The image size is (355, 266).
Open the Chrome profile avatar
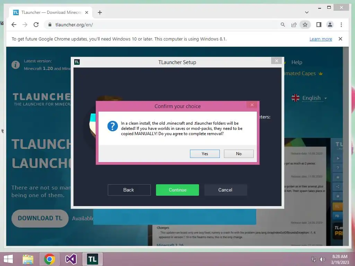330,25
